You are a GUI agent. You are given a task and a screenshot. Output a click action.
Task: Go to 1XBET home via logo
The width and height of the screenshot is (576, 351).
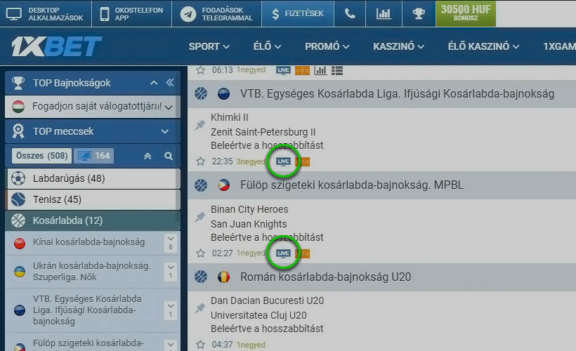click(x=56, y=46)
